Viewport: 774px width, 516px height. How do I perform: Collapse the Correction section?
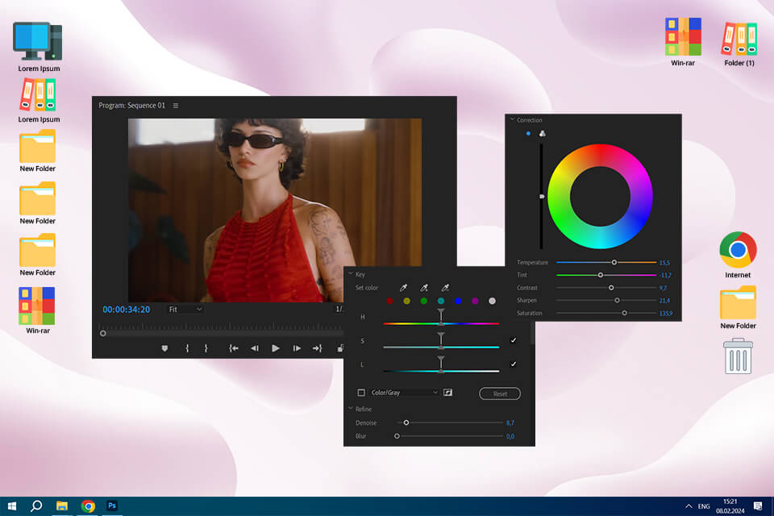[x=512, y=120]
